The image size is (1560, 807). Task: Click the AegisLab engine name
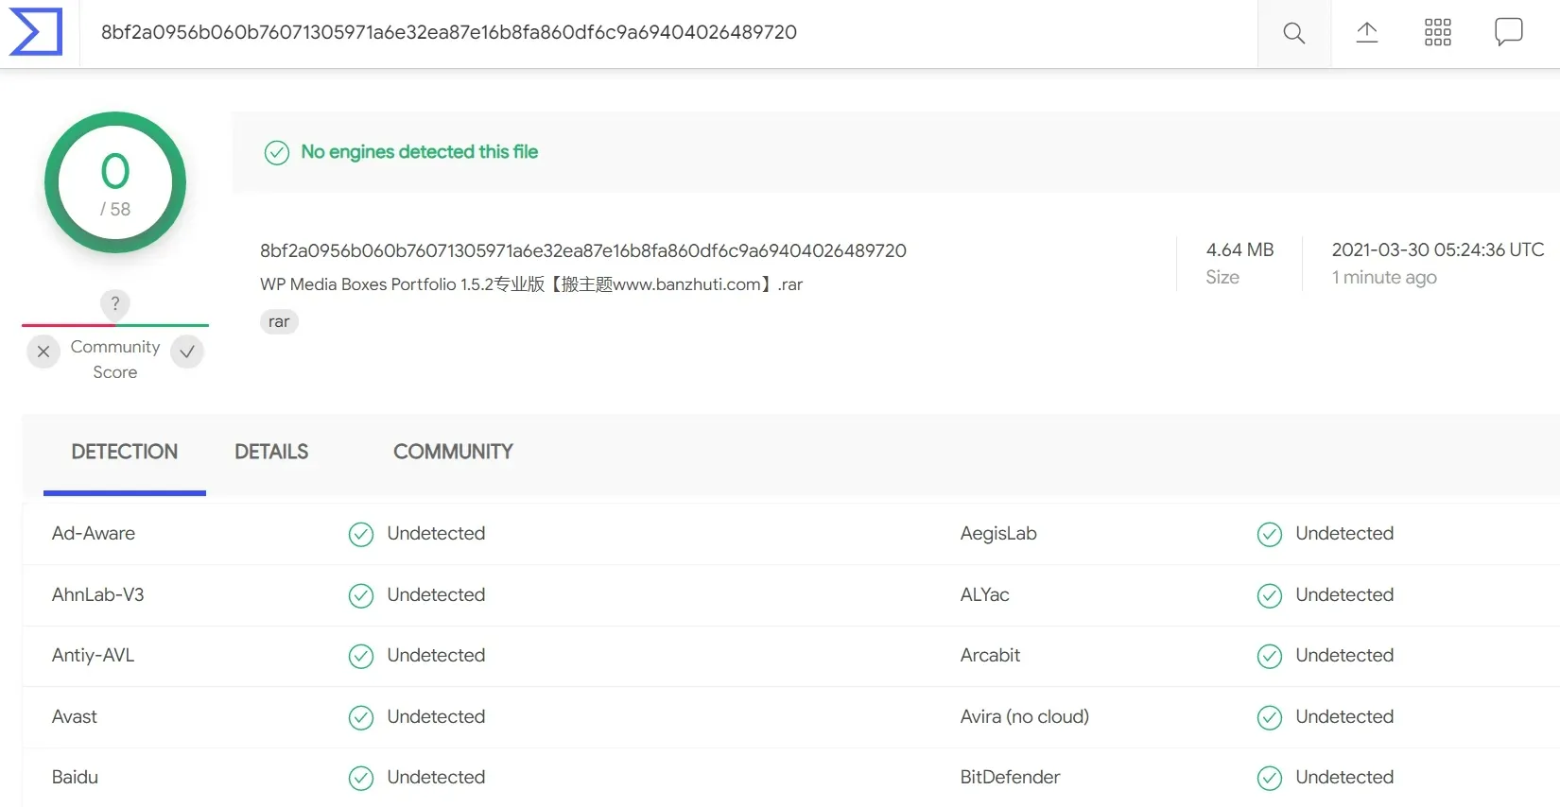[x=998, y=533]
